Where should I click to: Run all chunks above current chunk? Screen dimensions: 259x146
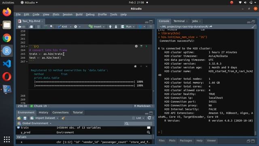(x=141, y=46)
